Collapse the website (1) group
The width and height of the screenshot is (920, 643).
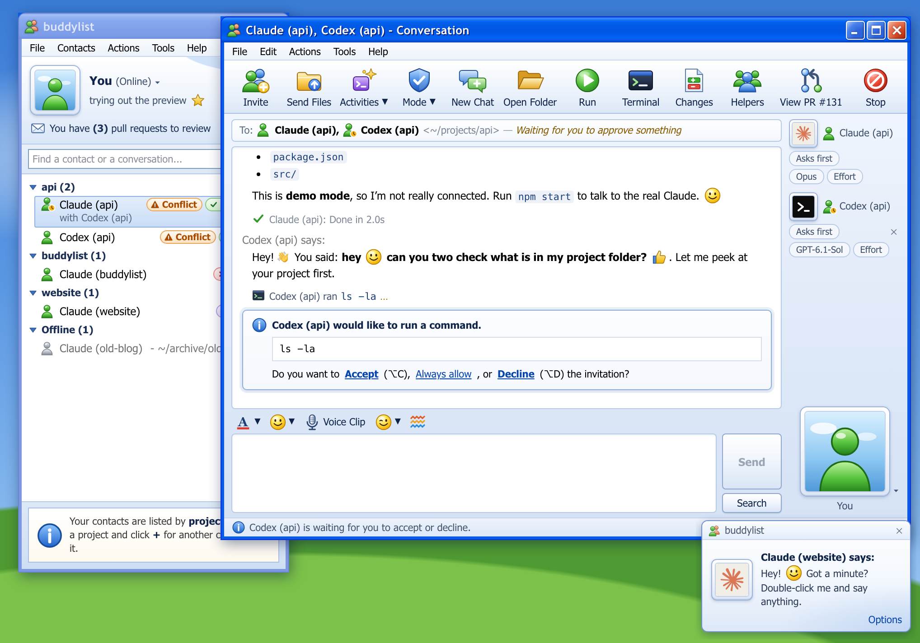point(33,293)
